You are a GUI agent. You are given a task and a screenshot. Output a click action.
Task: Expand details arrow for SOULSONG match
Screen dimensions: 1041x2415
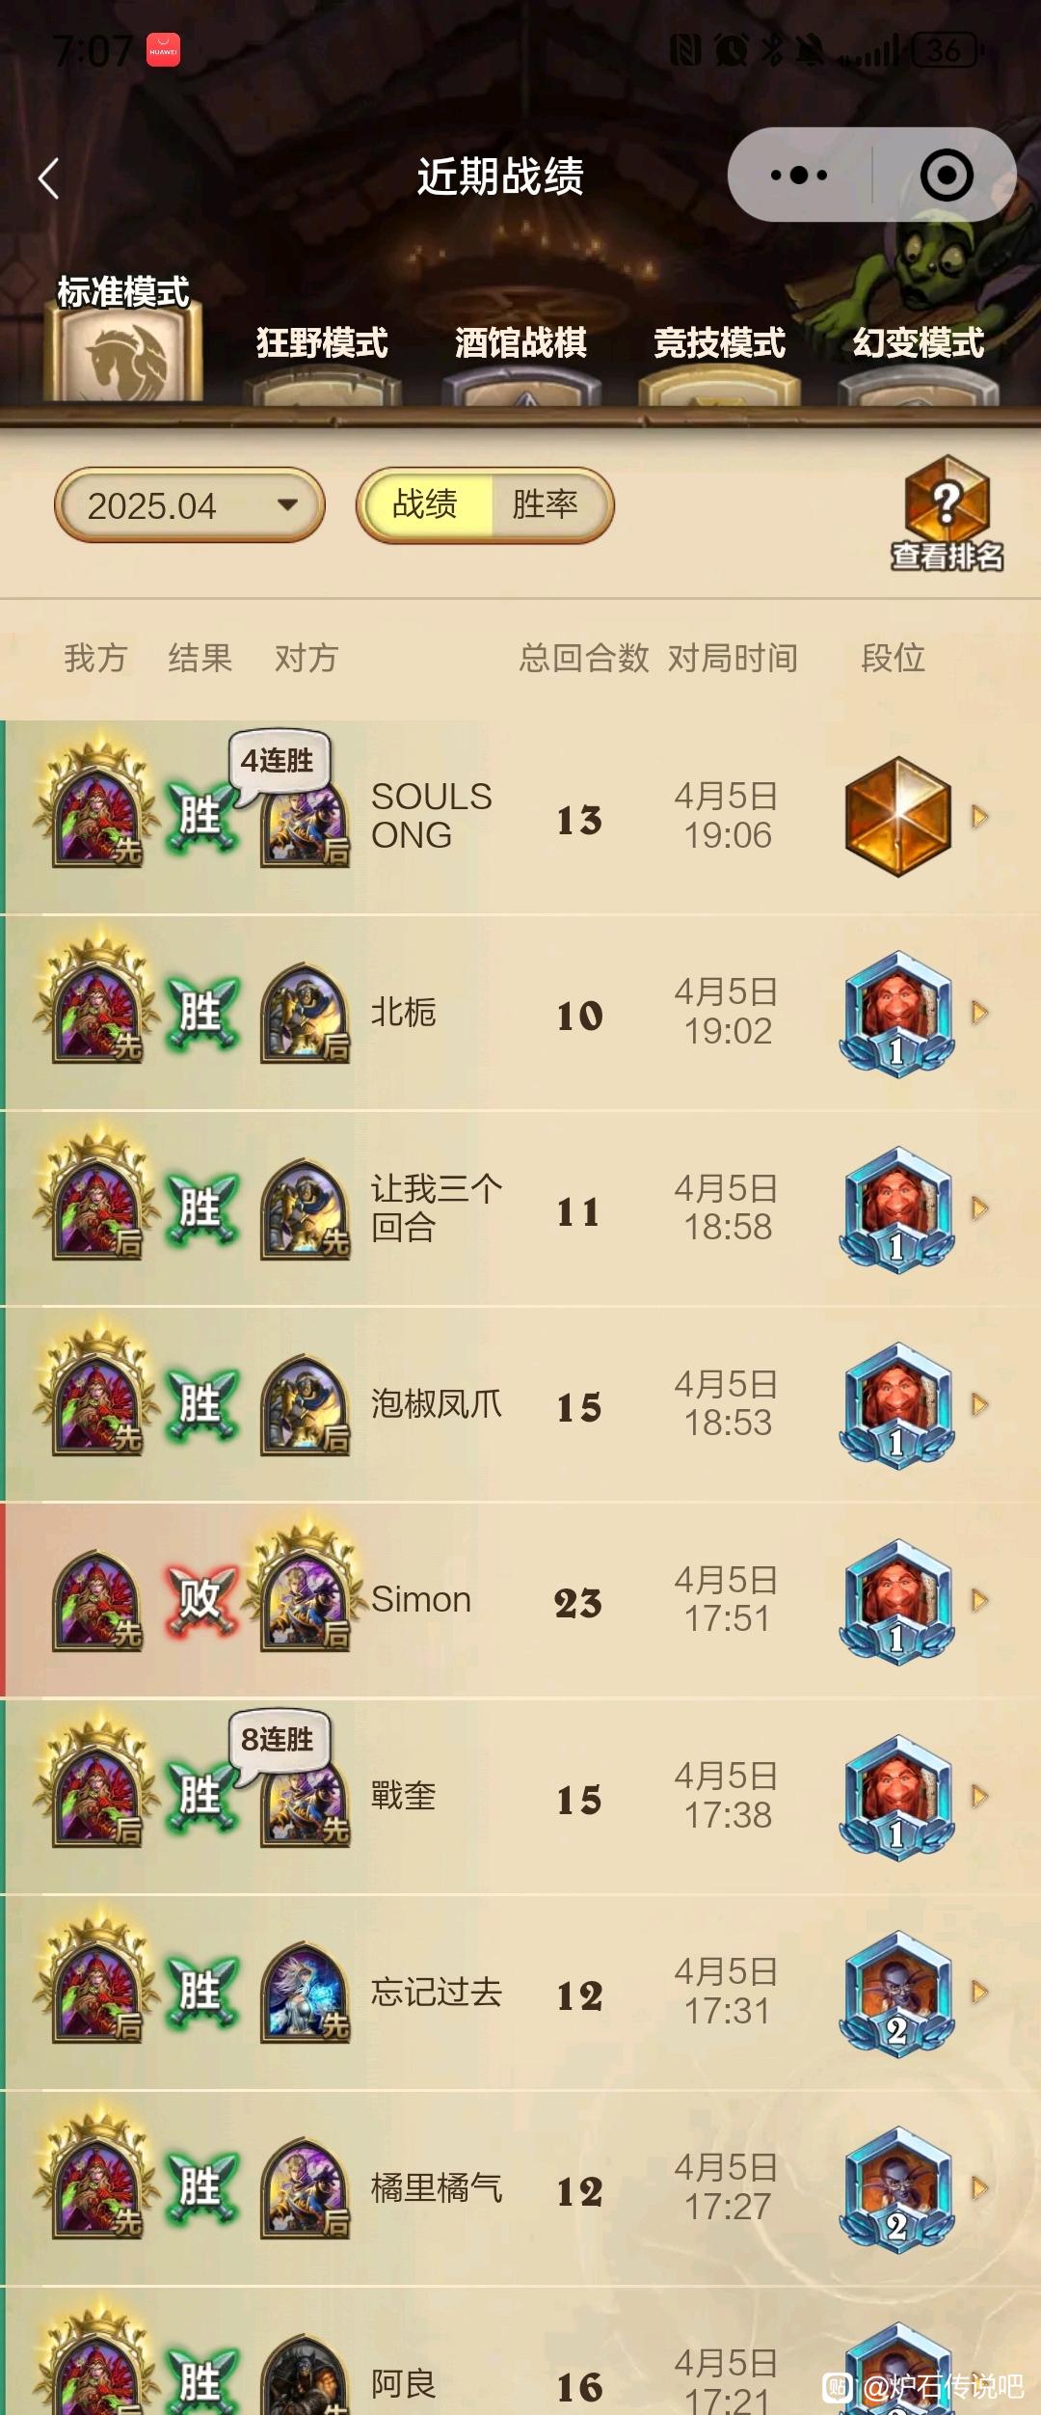point(980,817)
